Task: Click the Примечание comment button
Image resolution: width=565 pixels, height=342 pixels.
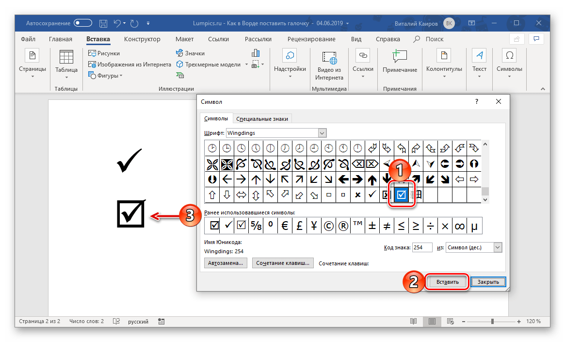Action: pyautogui.click(x=400, y=62)
